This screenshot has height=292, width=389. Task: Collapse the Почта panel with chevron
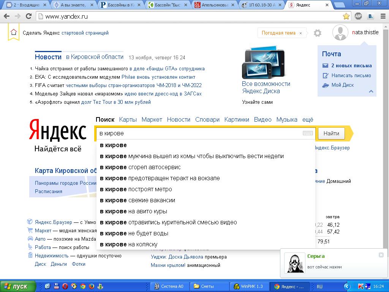tap(371, 91)
